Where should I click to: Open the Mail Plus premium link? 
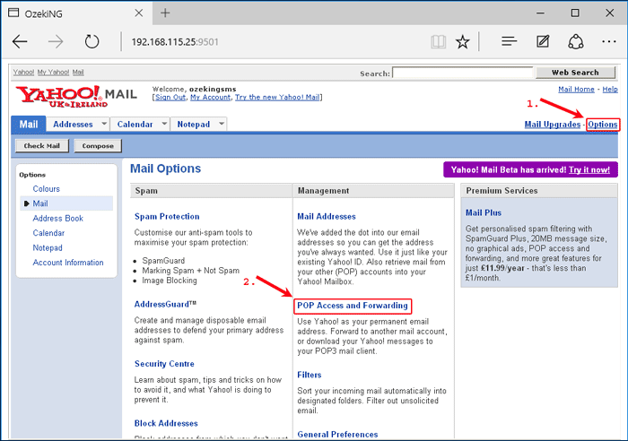484,213
